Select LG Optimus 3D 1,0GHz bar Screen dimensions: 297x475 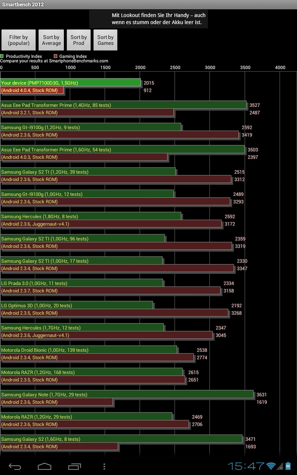pyautogui.click(x=76, y=305)
